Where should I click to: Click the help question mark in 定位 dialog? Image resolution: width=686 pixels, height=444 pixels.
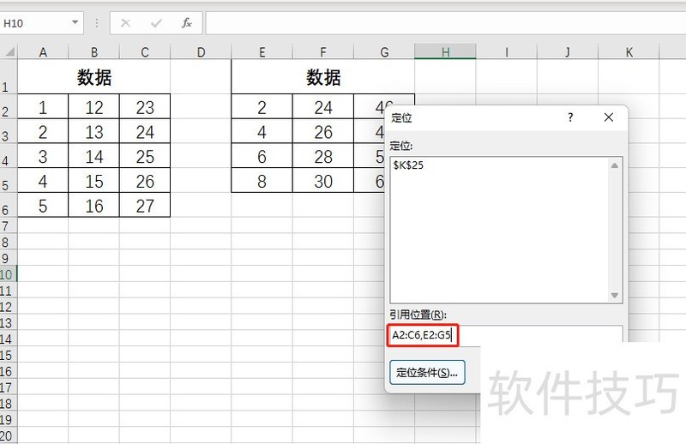pyautogui.click(x=570, y=117)
